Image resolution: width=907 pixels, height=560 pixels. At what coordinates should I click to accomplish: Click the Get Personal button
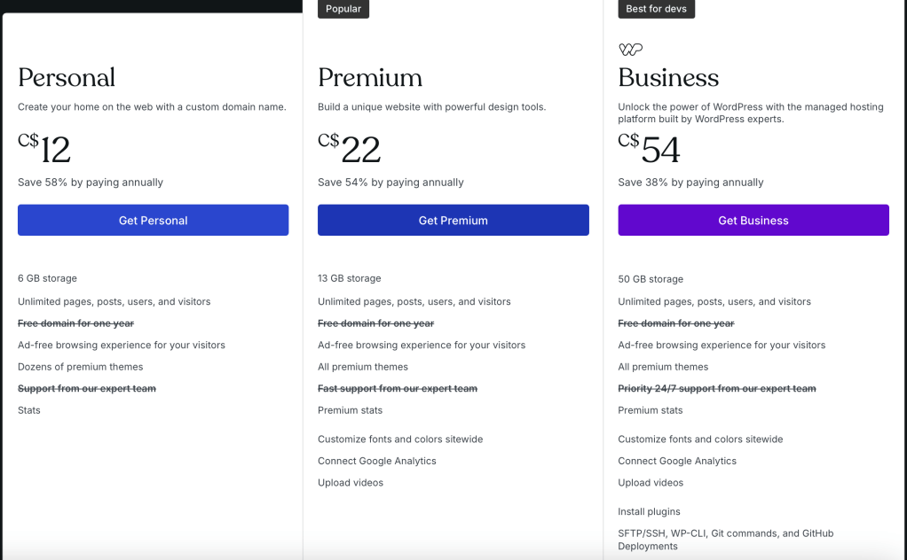click(x=153, y=221)
